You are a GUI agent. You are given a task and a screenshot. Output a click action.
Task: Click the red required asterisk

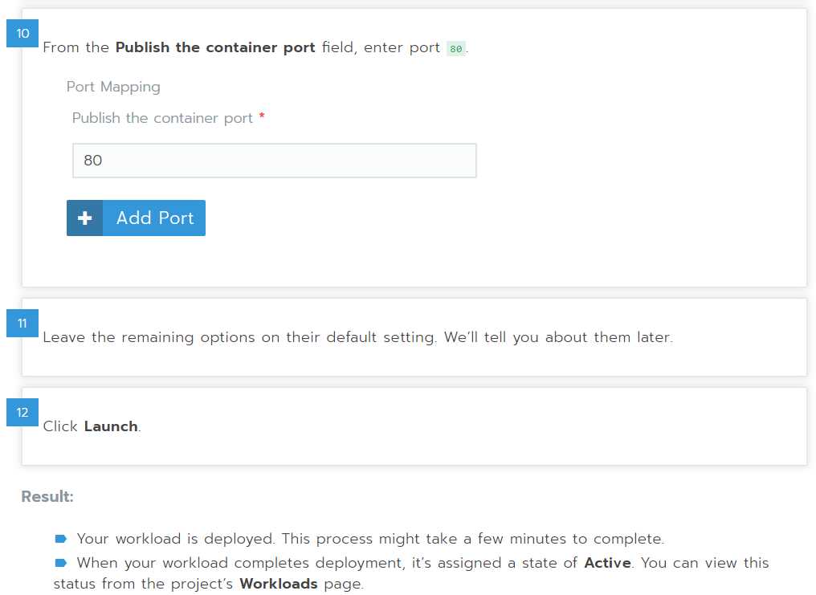262,116
